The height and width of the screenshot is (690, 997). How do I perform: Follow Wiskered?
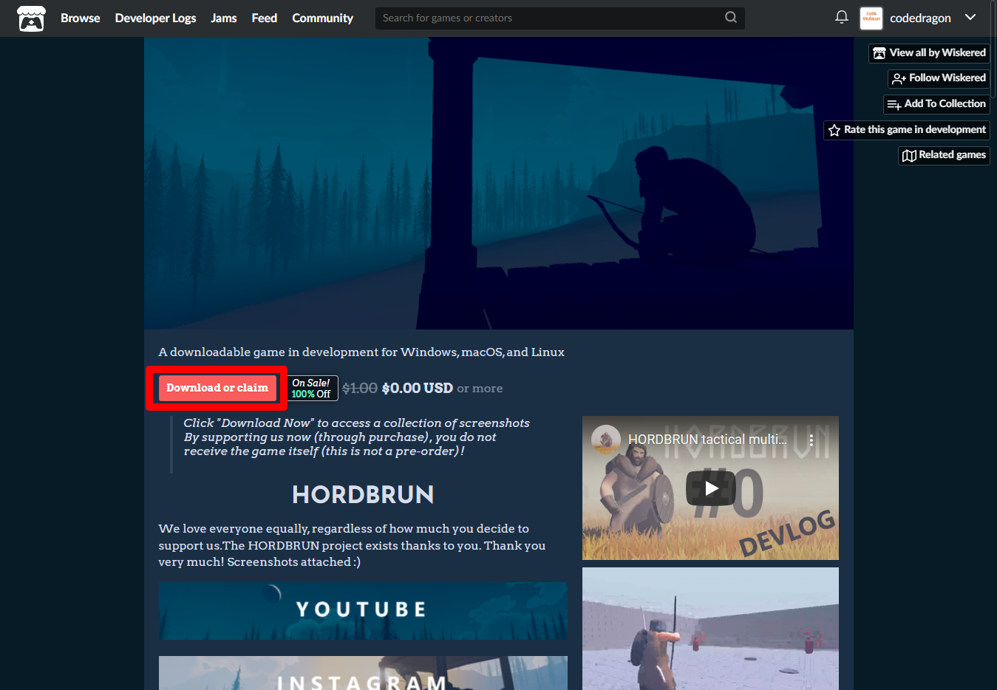point(939,78)
